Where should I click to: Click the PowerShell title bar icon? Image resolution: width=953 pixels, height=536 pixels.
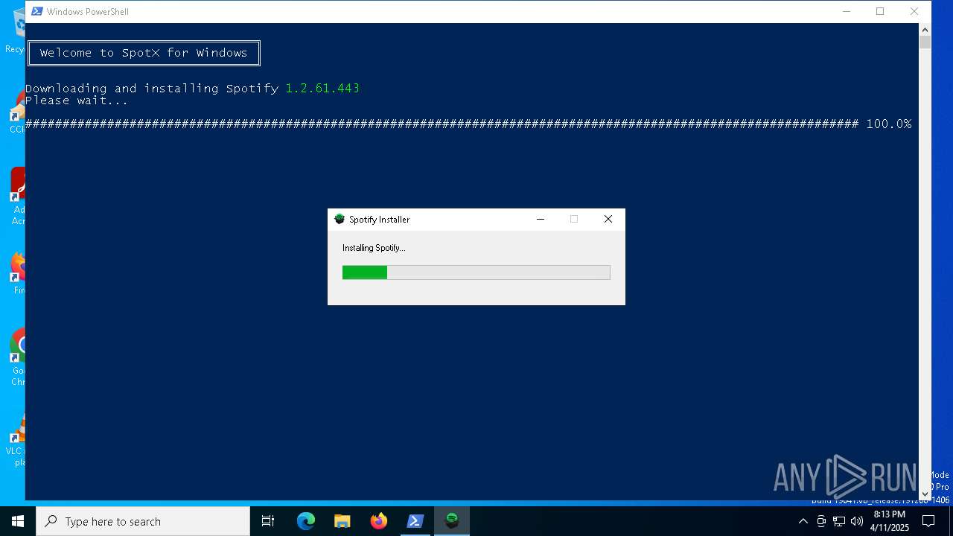[x=36, y=11]
